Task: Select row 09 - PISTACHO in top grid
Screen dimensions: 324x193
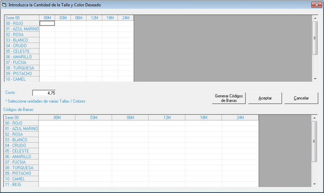Action: point(22,74)
